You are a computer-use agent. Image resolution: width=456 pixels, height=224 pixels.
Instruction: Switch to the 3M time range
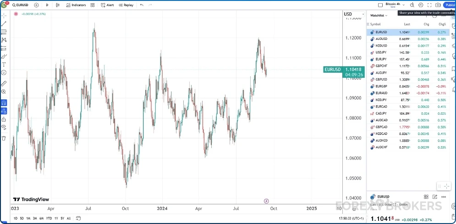(x=35, y=218)
